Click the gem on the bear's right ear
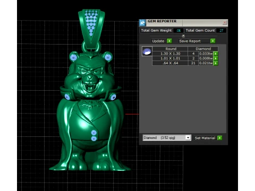This screenshot has height=191, width=255. (x=108, y=57)
